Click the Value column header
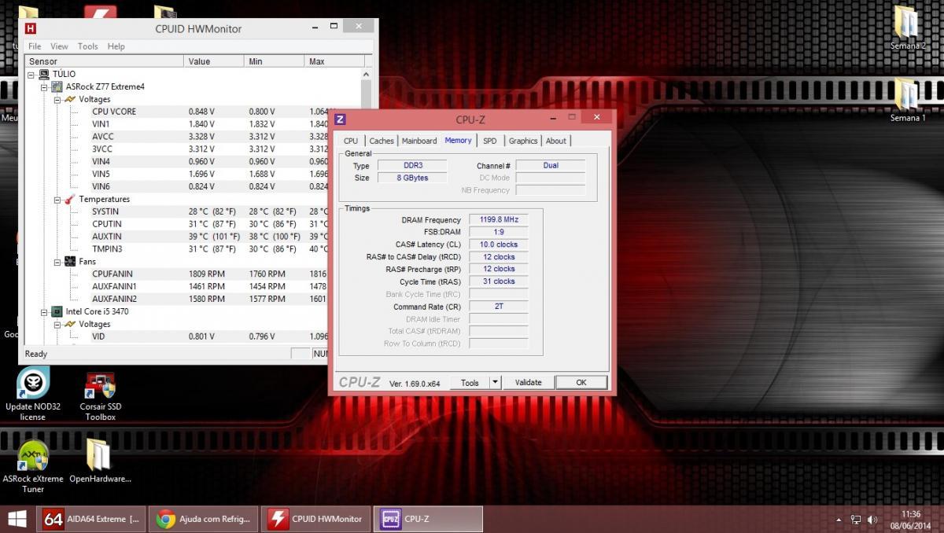 point(215,61)
